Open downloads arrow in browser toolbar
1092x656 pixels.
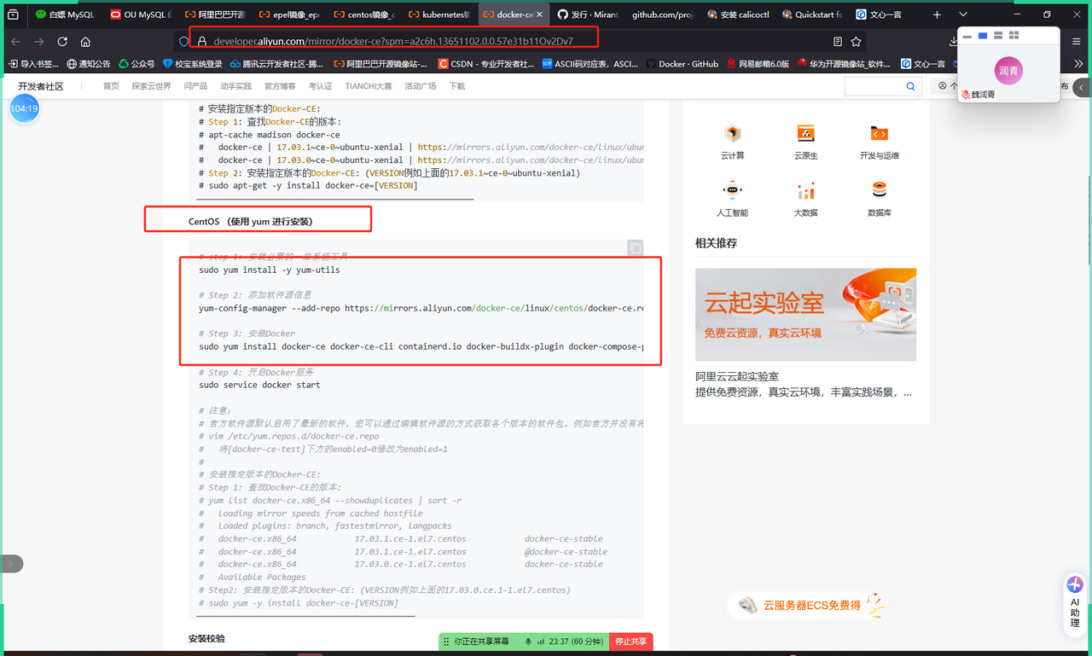954,41
